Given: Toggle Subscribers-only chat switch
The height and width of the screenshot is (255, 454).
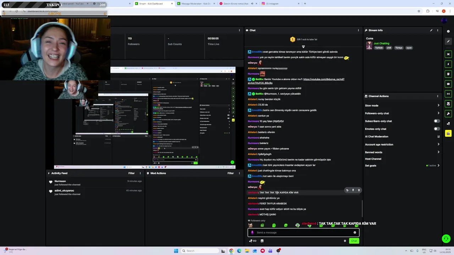Looking at the screenshot, I should [x=437, y=121].
